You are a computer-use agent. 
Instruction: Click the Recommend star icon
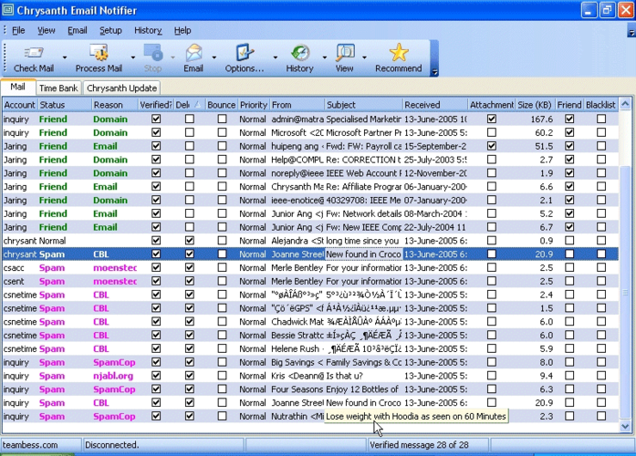399,53
